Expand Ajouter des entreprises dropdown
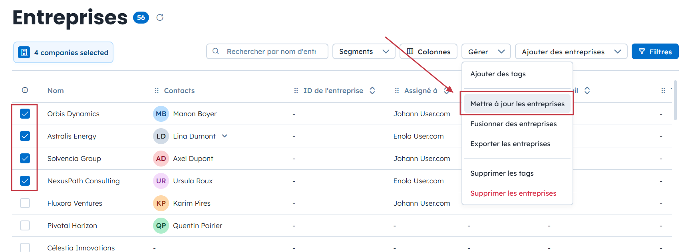 click(571, 52)
